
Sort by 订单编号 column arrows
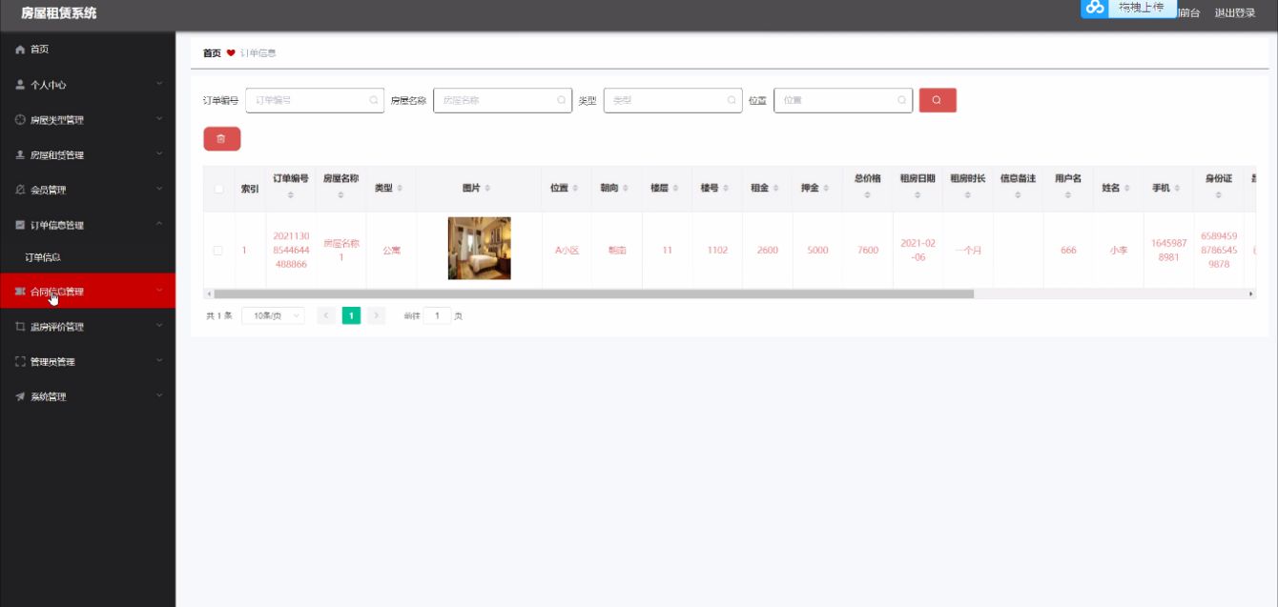[x=291, y=195]
